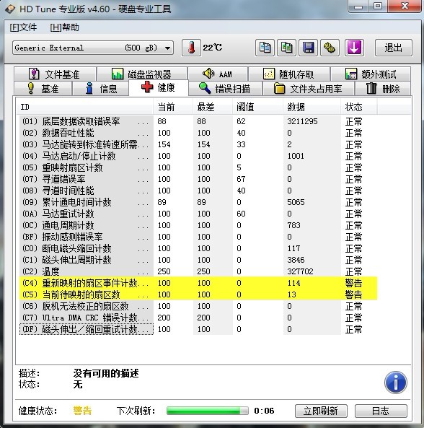Close the HD Tune window
Viewport: 424px width, 428px height.
tap(405, 6)
